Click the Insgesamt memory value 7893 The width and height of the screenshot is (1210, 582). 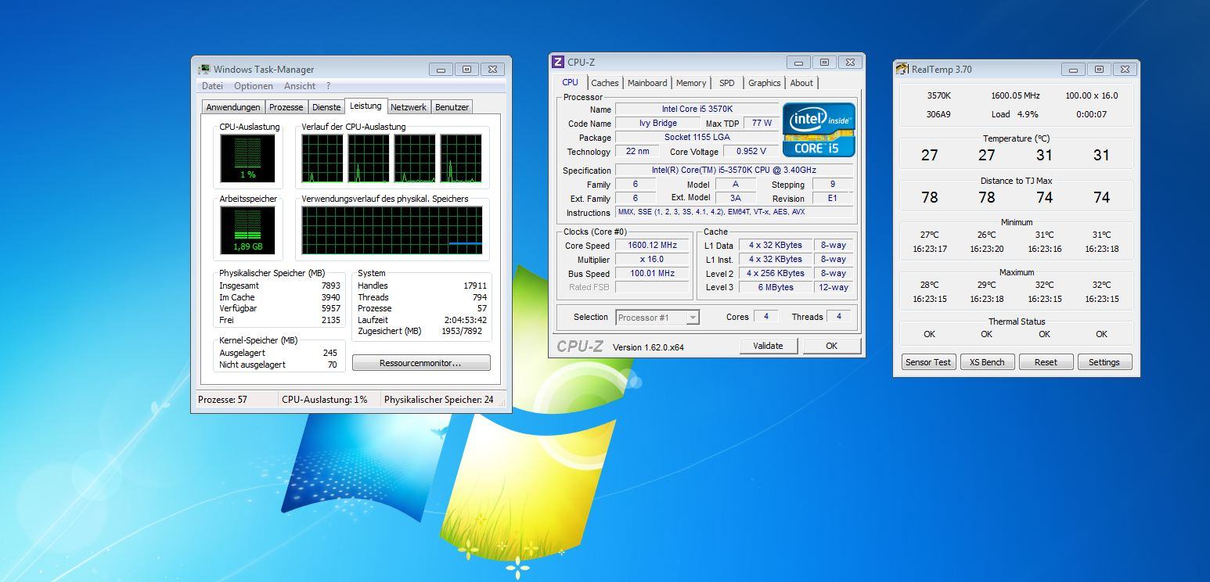330,286
